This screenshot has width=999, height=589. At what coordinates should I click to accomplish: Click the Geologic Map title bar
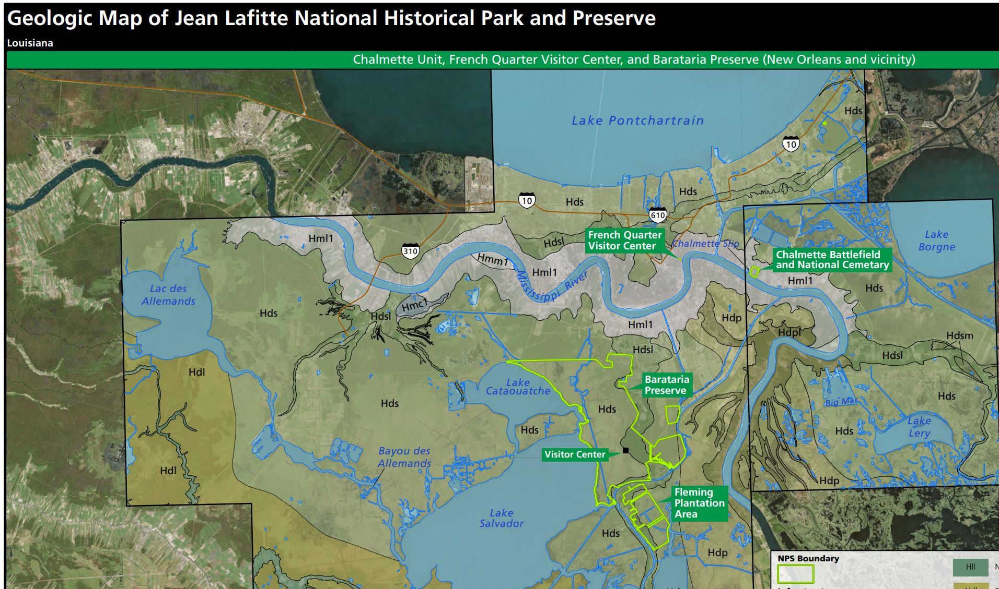[332, 18]
